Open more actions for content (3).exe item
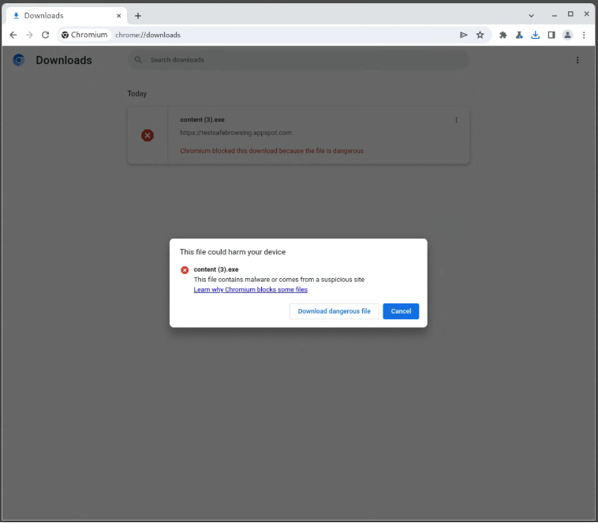598x523 pixels. coord(456,120)
